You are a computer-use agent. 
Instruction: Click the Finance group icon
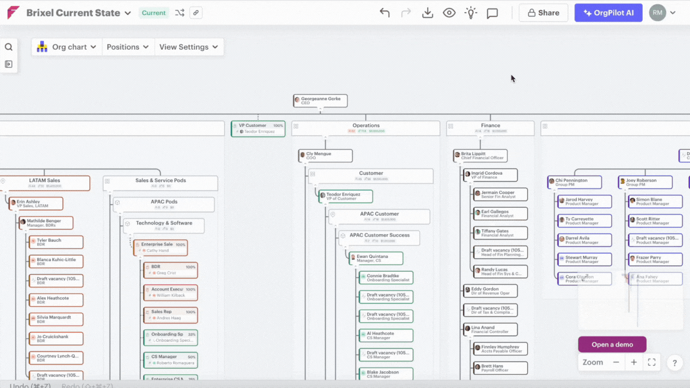pyautogui.click(x=450, y=126)
